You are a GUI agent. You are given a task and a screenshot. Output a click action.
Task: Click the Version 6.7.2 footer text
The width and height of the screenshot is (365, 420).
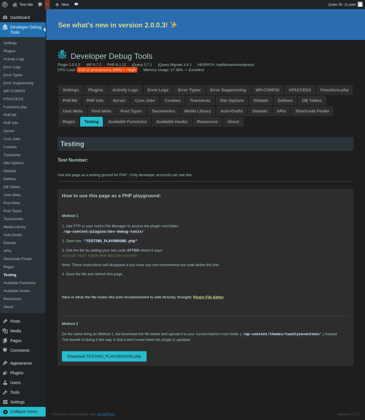point(348,414)
